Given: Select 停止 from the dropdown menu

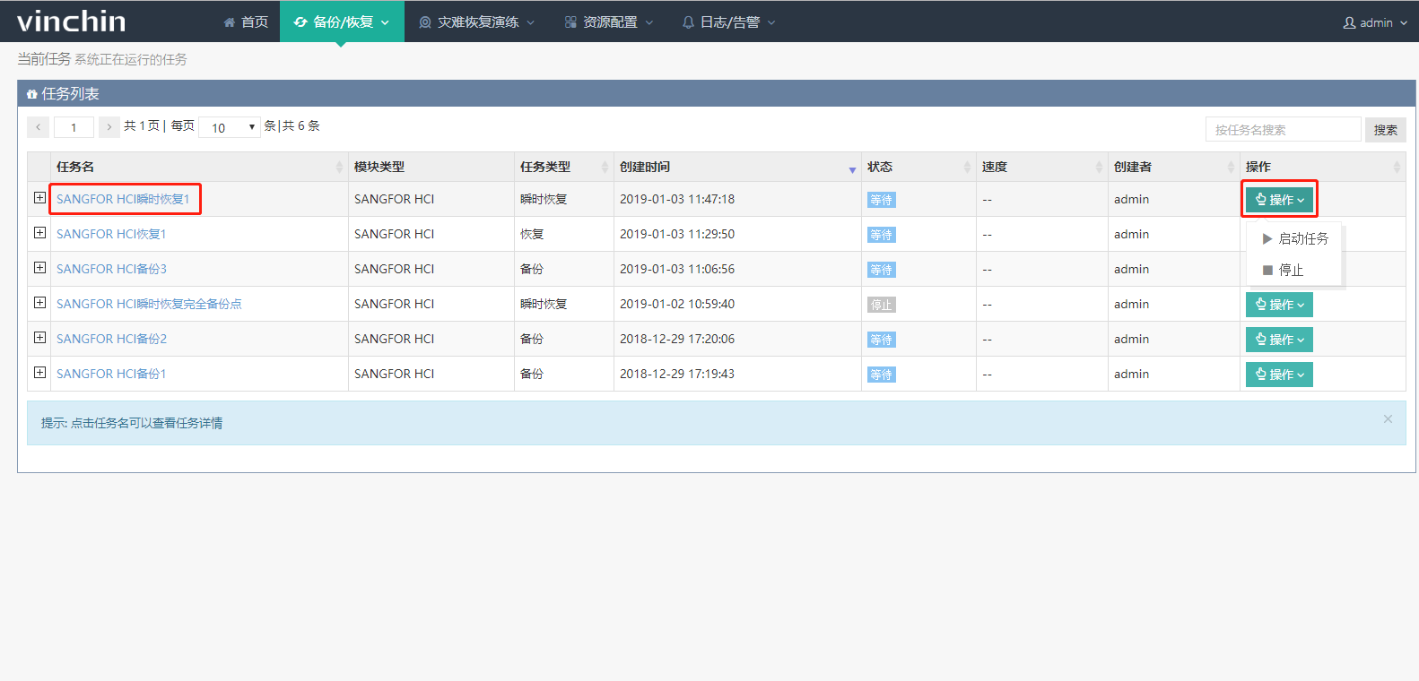Looking at the screenshot, I should click(1294, 270).
